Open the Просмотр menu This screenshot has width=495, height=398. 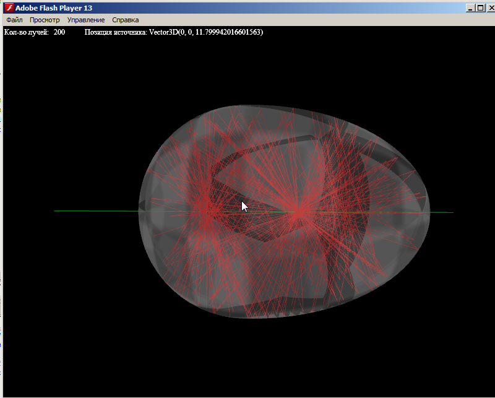pyautogui.click(x=45, y=20)
